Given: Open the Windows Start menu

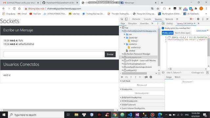Looking at the screenshot, I should coord(4,115).
